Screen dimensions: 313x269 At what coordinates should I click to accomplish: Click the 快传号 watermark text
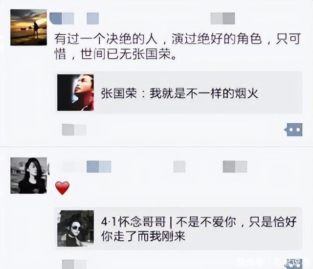(x=250, y=262)
